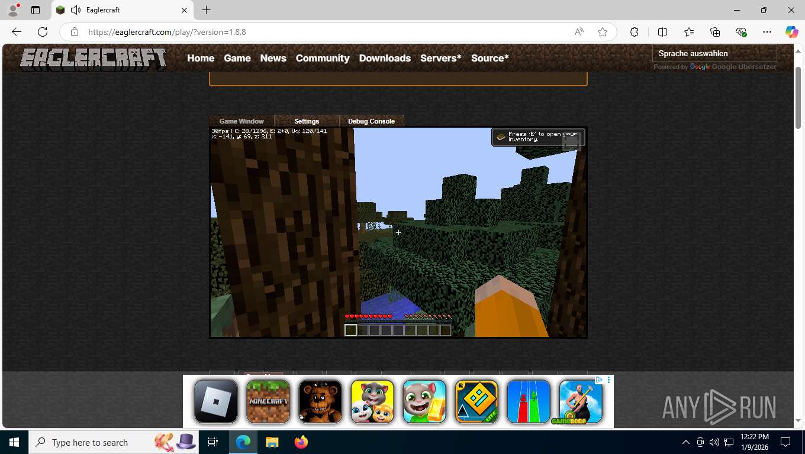805x454 pixels.
Task: Refresh the page with reload icon
Action: (x=43, y=32)
